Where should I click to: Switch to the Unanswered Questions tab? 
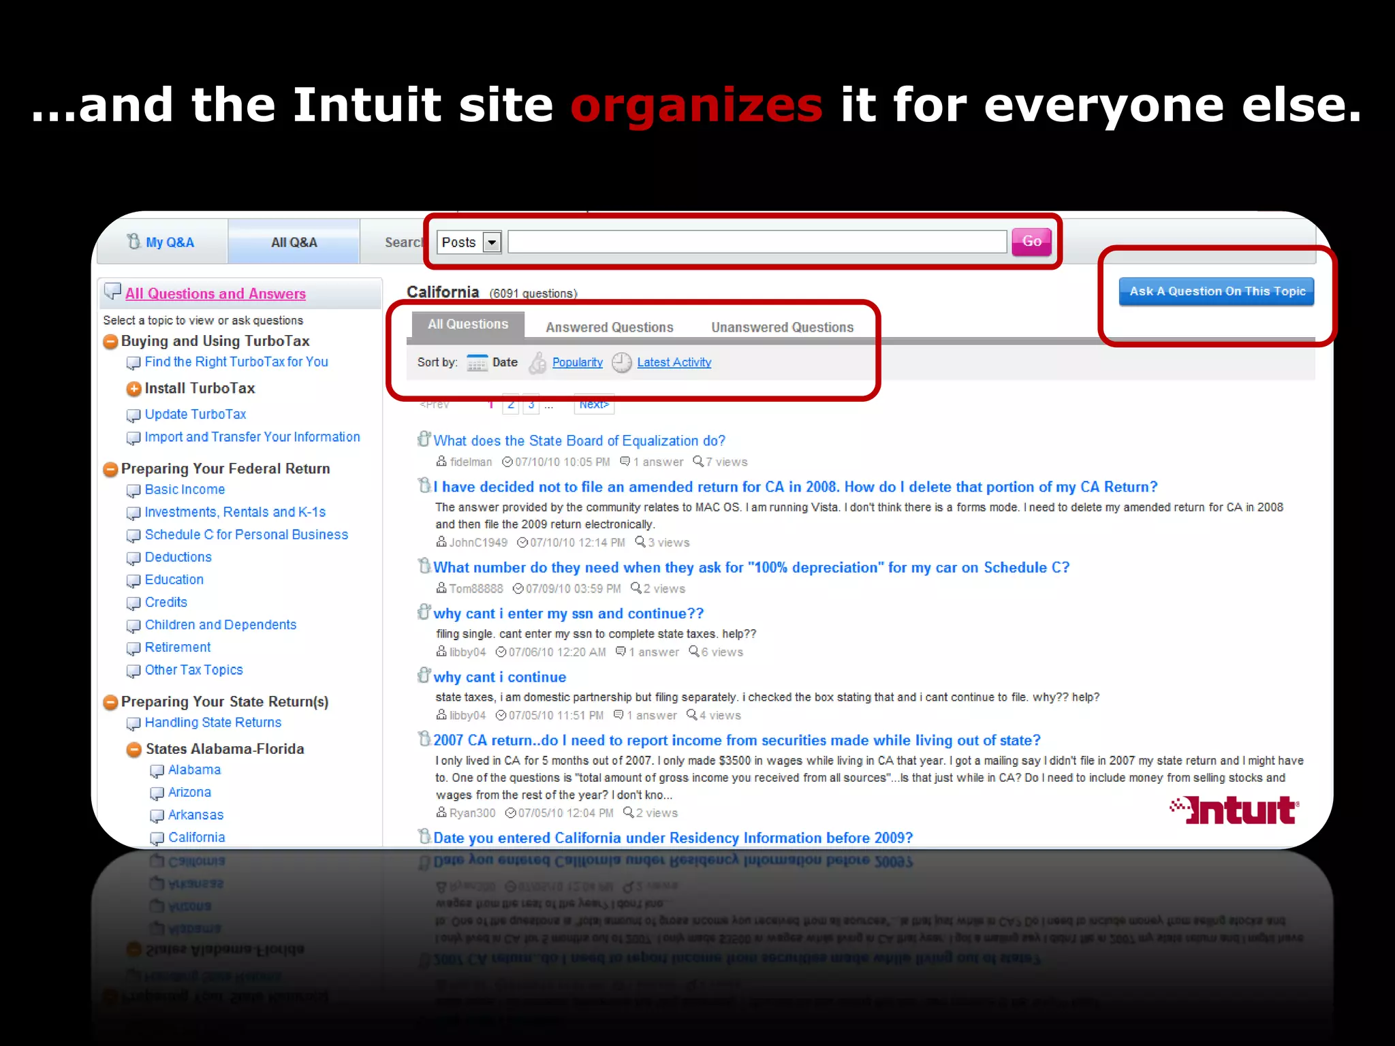point(782,328)
